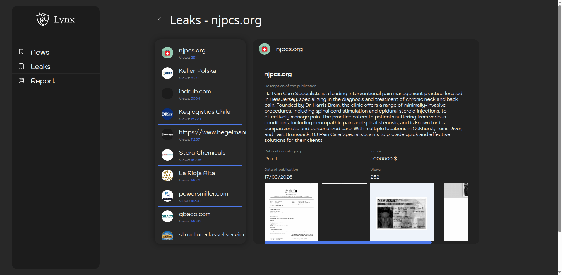The image size is (562, 275).
Task: Click "Views: 14683" under gbaco.com
Action: 190,221
